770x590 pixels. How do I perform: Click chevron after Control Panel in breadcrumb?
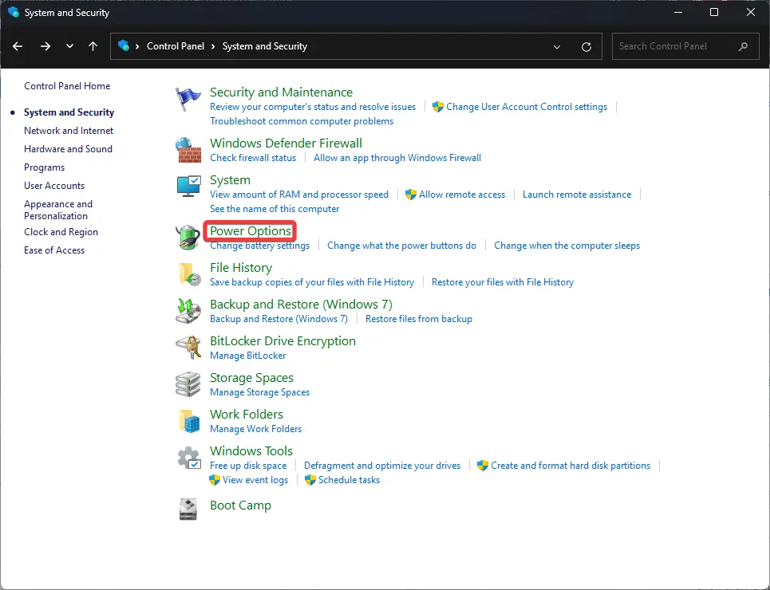tap(213, 46)
